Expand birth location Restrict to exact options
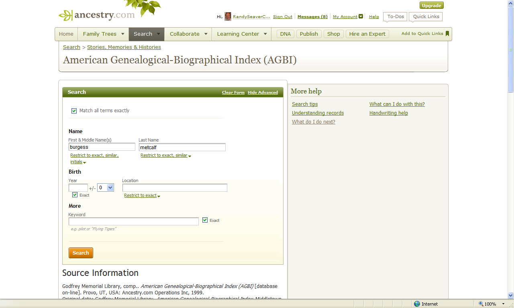The height and width of the screenshot is (308, 514). click(x=142, y=196)
